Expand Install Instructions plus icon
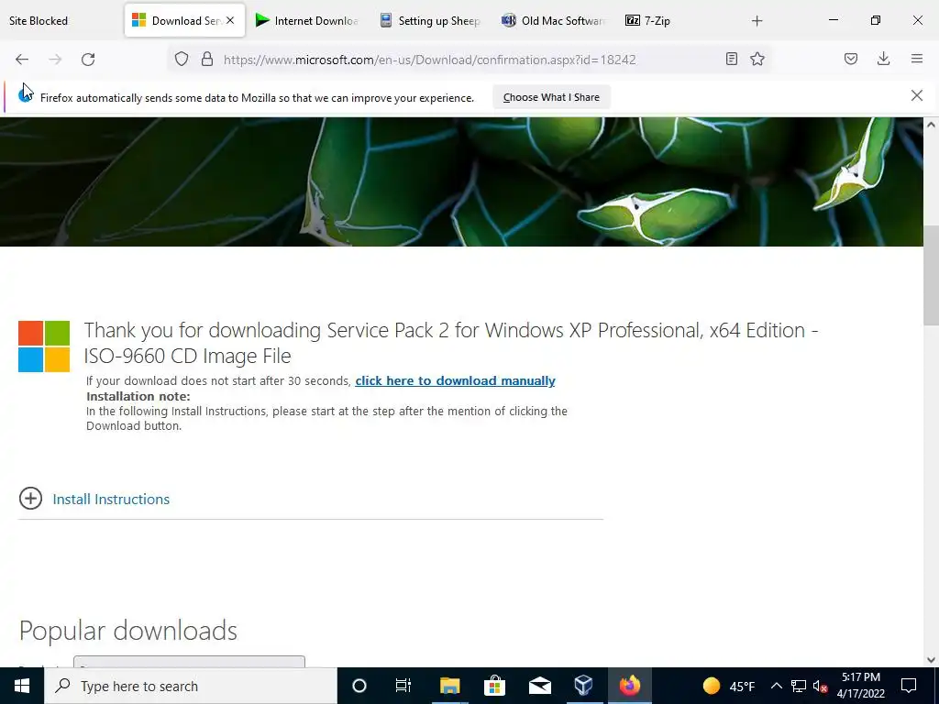This screenshot has height=704, width=939. pyautogui.click(x=30, y=498)
